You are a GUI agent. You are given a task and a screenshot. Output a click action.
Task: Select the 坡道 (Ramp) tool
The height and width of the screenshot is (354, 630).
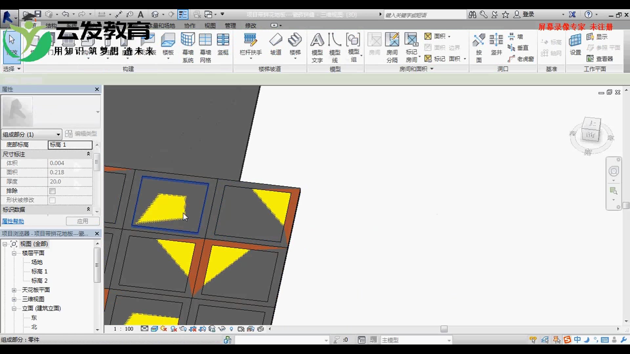pyautogui.click(x=276, y=44)
